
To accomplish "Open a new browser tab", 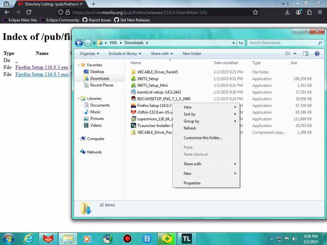I will click(x=94, y=4).
